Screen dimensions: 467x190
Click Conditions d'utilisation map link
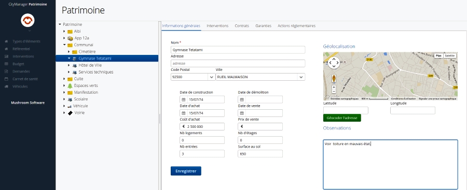click(x=403, y=99)
